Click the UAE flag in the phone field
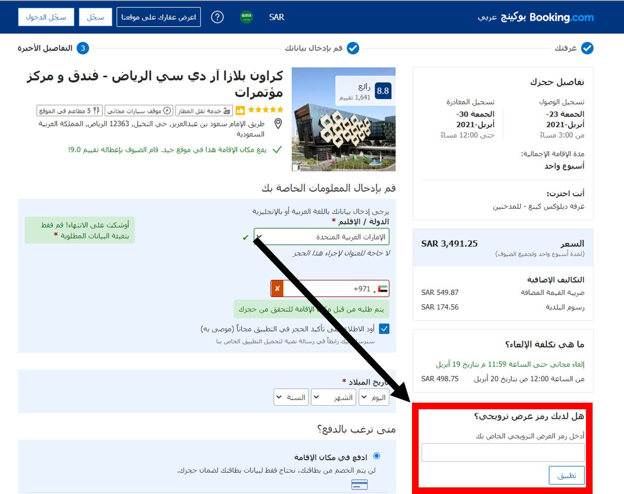 382,288
